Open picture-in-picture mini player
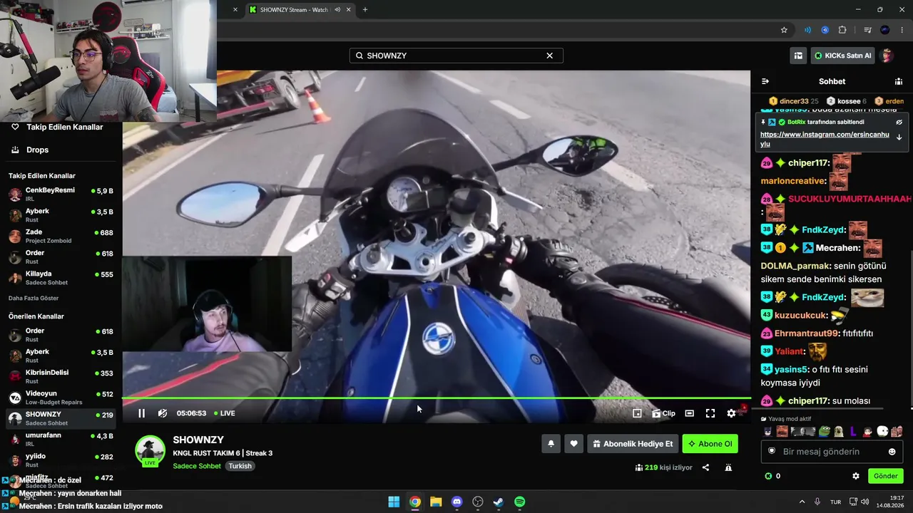The image size is (913, 513). (x=637, y=413)
